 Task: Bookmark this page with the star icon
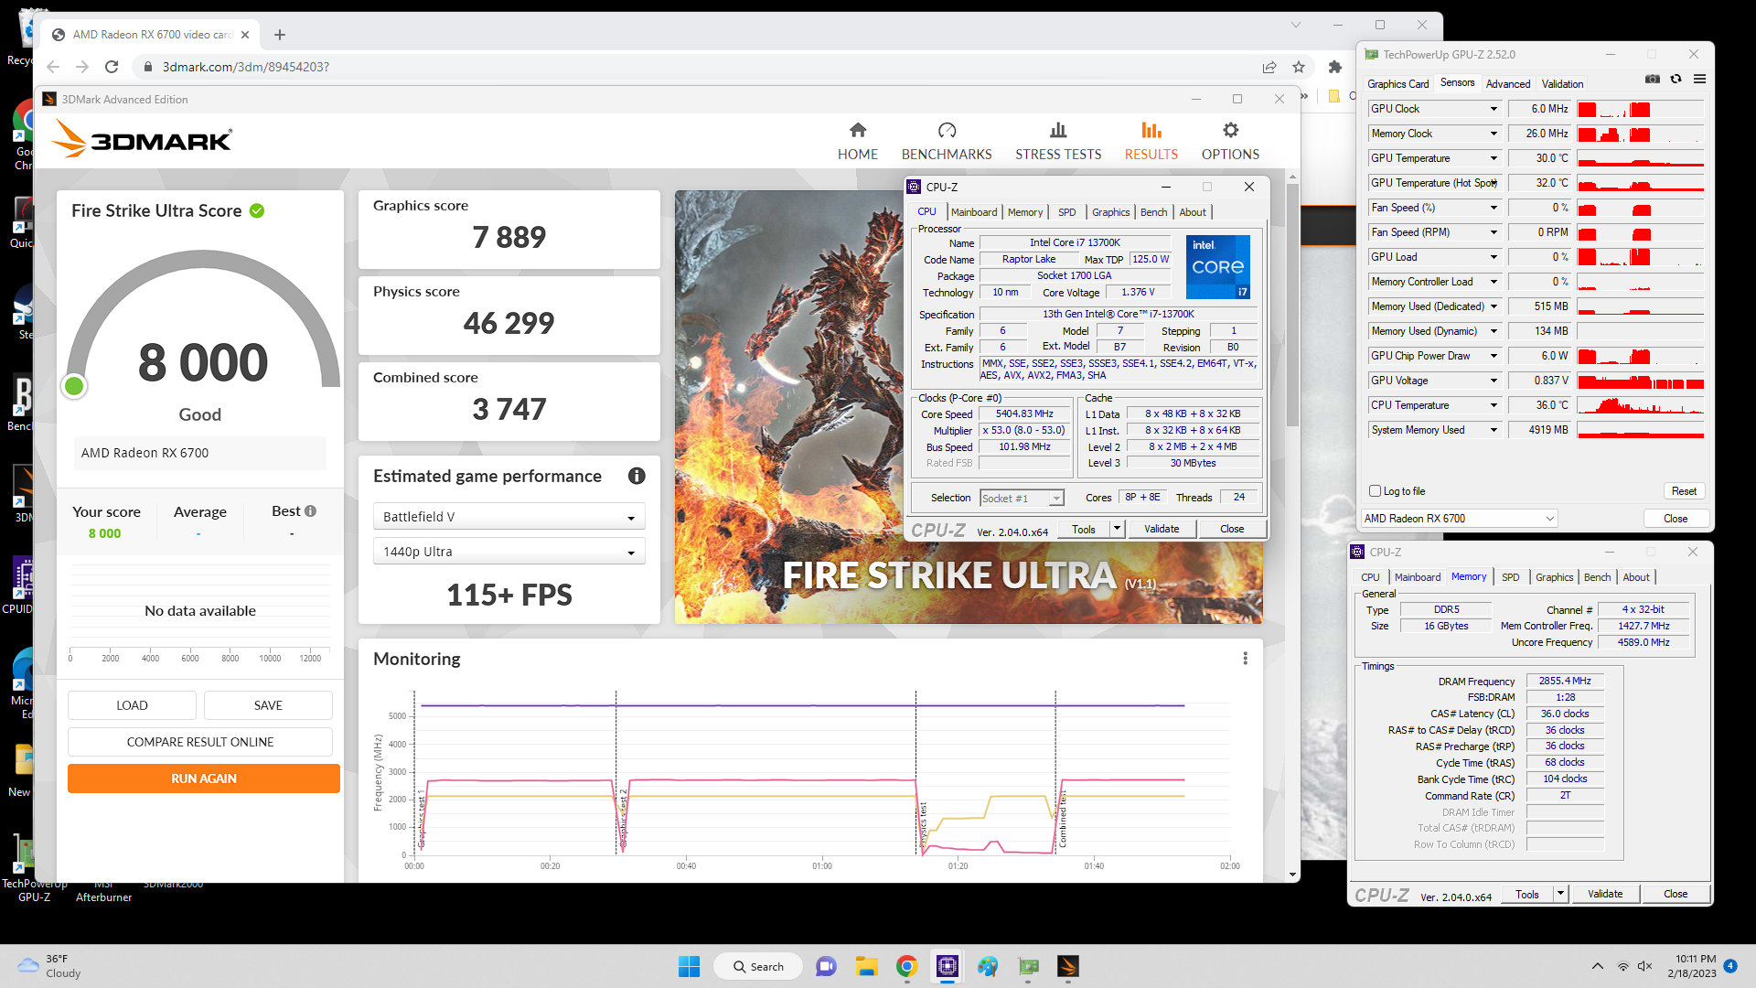tap(1299, 67)
